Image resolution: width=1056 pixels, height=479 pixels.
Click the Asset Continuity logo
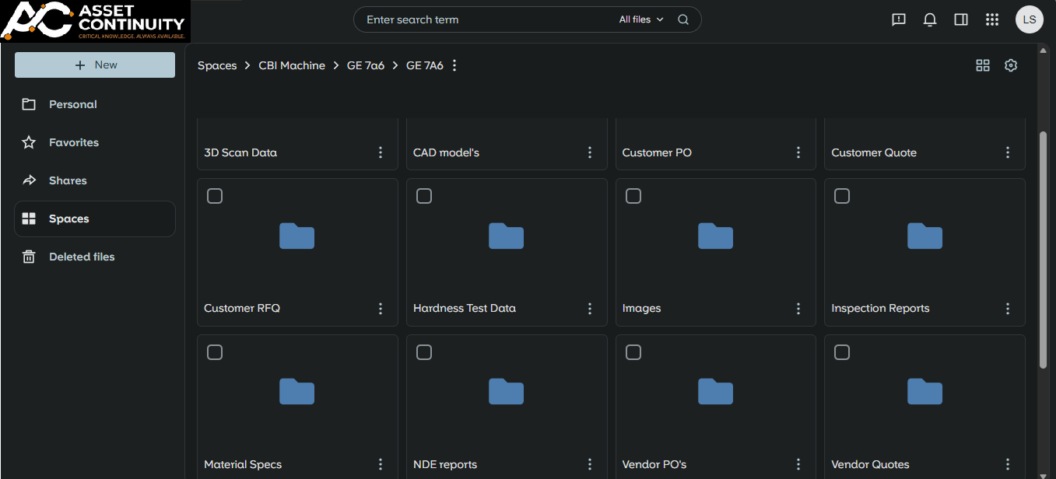point(95,21)
